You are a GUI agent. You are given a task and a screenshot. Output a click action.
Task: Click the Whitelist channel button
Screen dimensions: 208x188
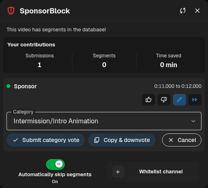[153, 172]
